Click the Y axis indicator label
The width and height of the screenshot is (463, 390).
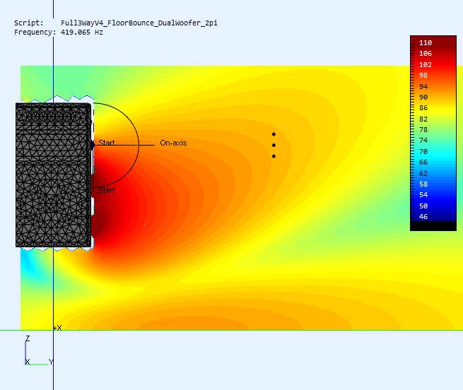[51, 362]
